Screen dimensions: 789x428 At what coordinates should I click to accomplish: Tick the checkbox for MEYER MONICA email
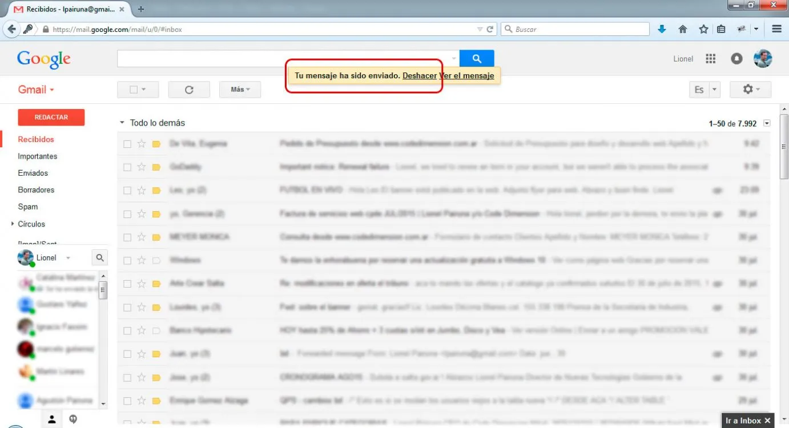(x=127, y=237)
